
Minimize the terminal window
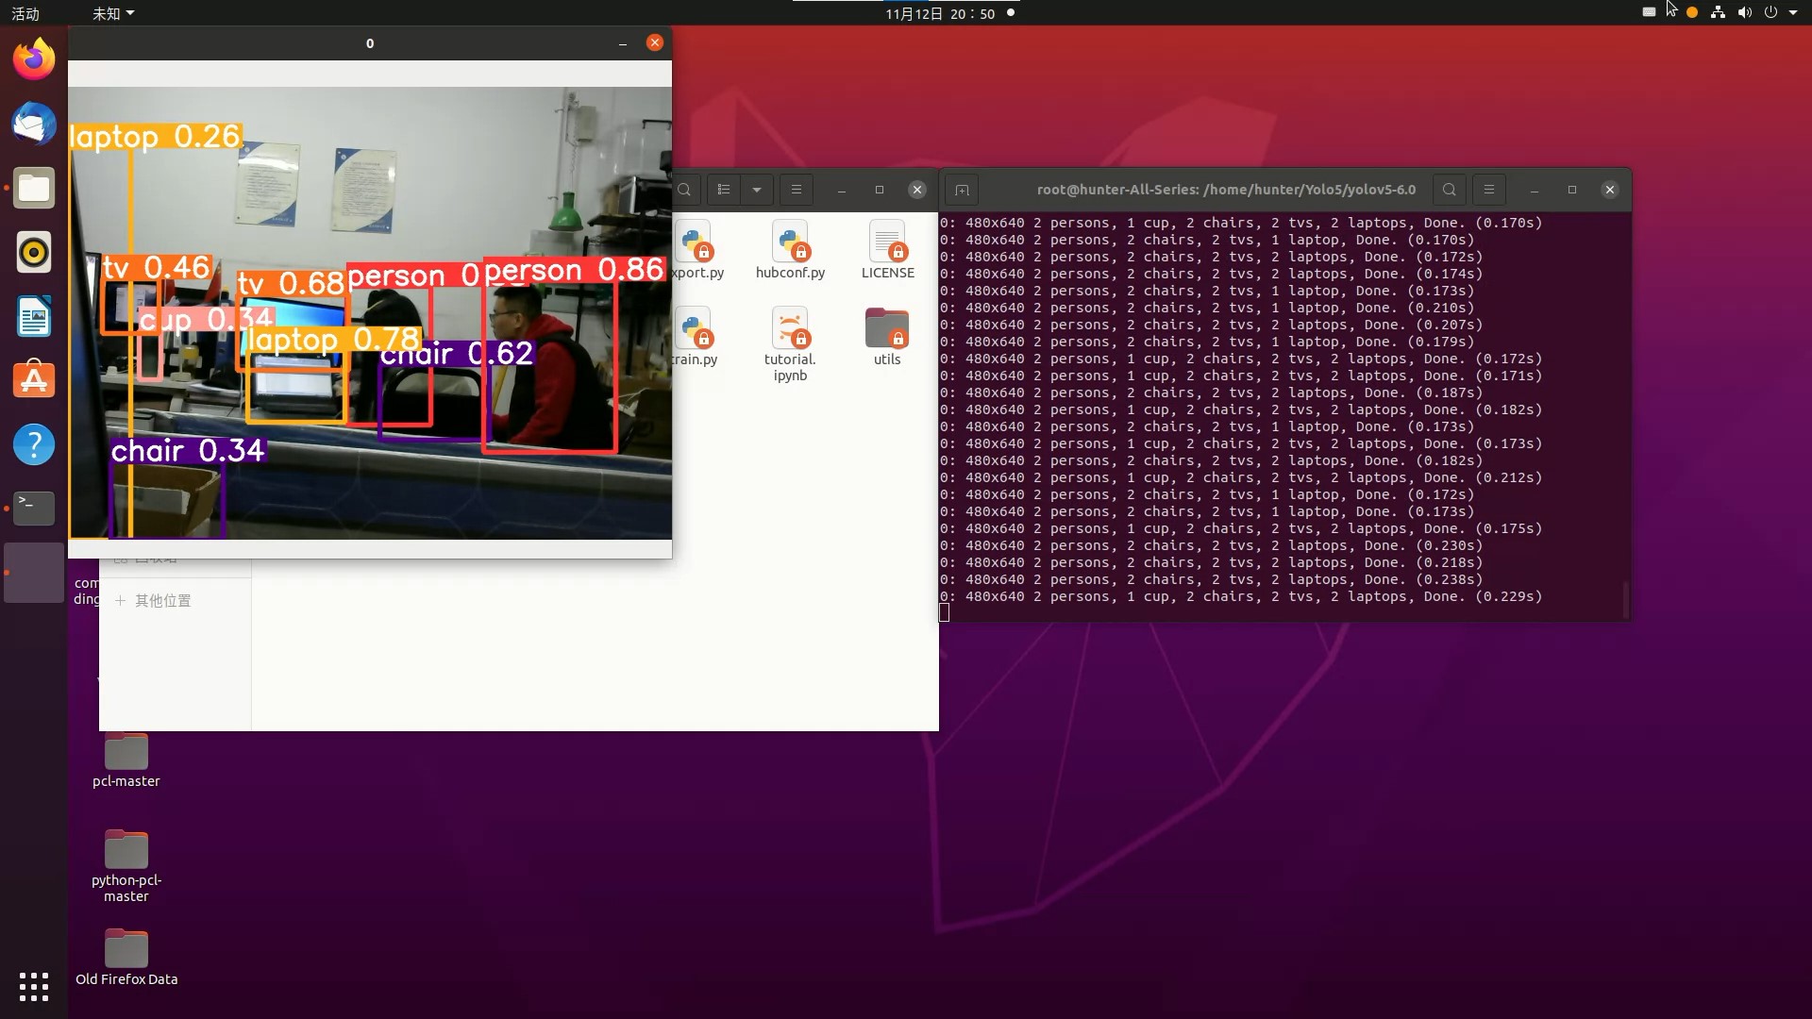tap(1535, 190)
